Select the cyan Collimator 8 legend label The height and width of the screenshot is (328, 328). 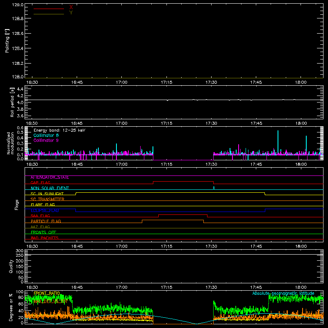pos(46,135)
